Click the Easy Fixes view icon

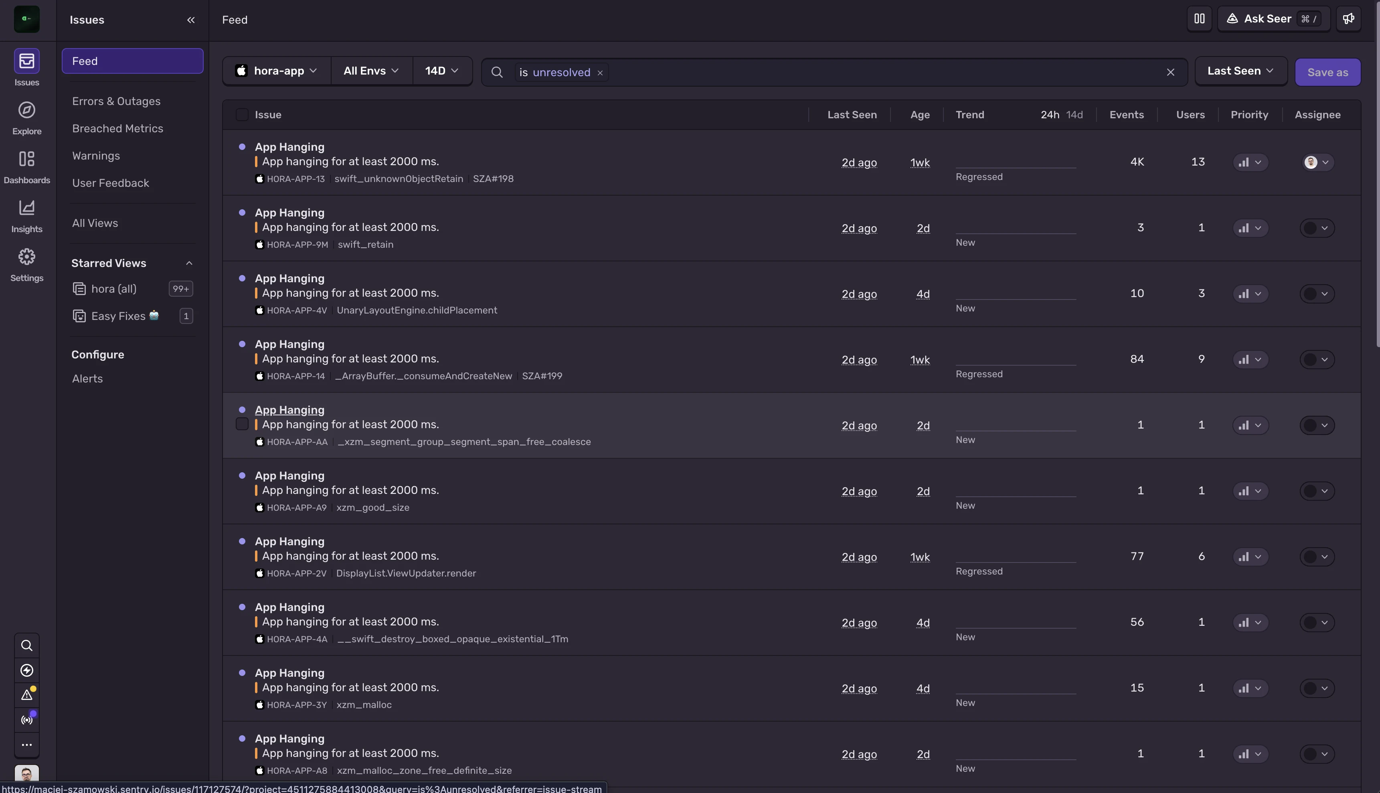tap(79, 316)
